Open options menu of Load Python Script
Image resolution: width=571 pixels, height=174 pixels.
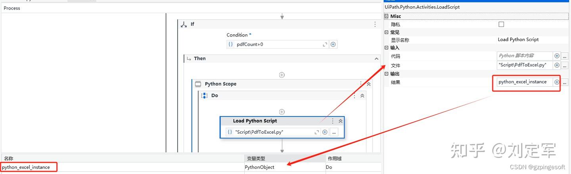pyautogui.click(x=333, y=121)
